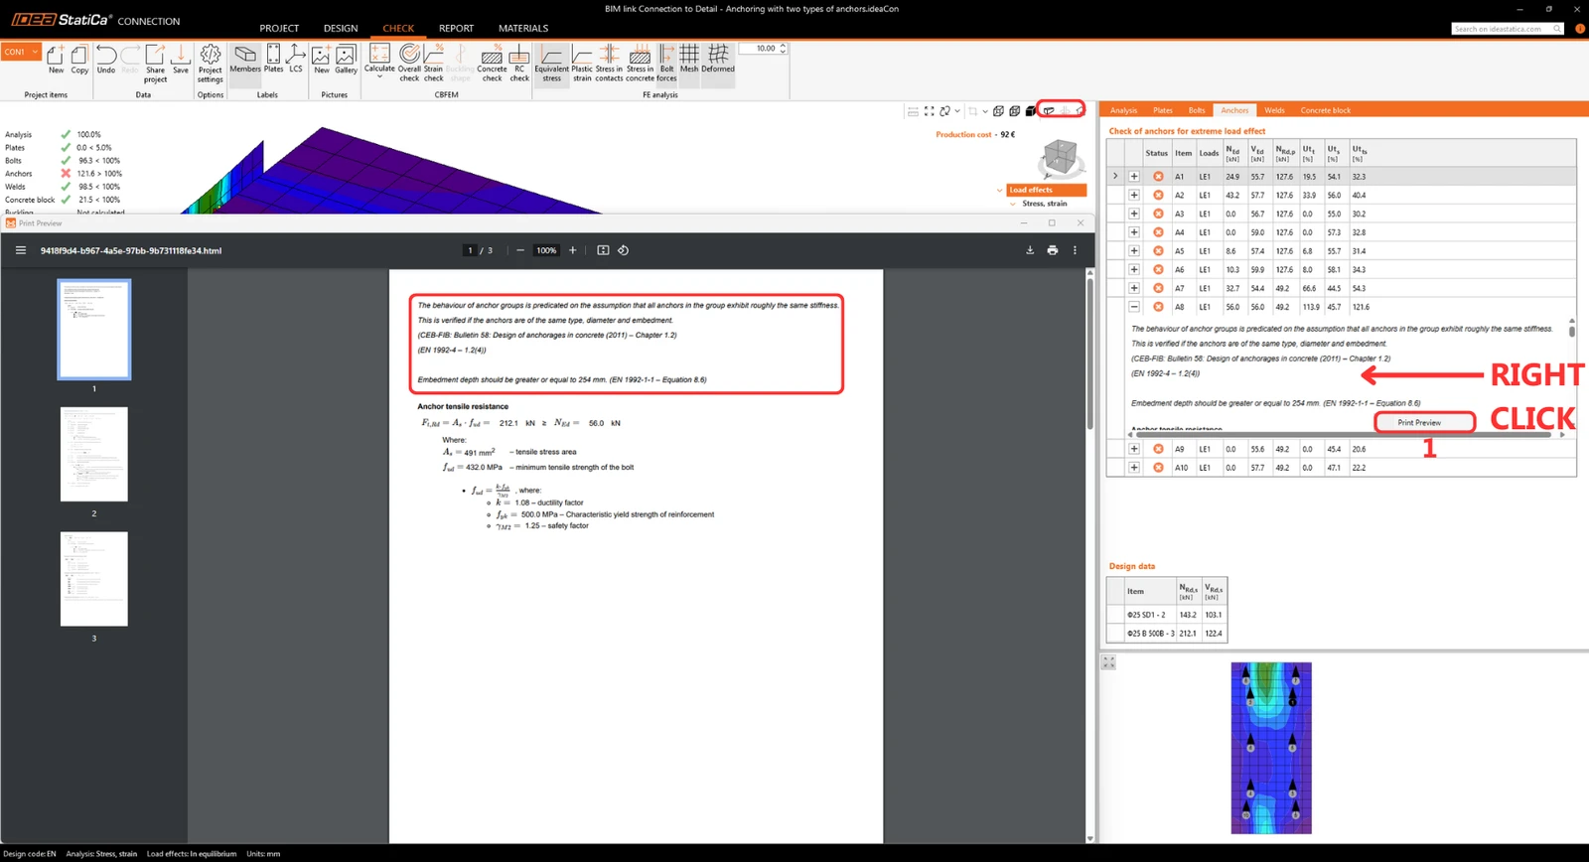This screenshot has width=1589, height=862.
Task: Increase the deformation scale value stepper
Action: coord(783,45)
